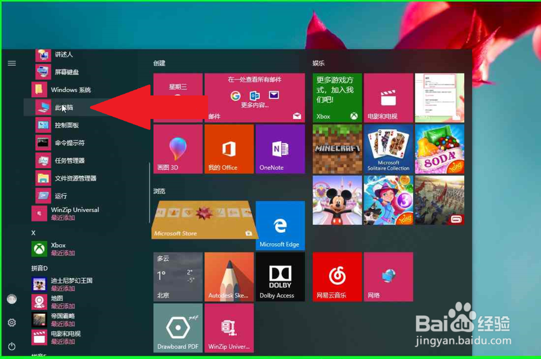This screenshot has width=541, height=359.
Task: Select the 浏览 tile group header
Action: click(160, 191)
